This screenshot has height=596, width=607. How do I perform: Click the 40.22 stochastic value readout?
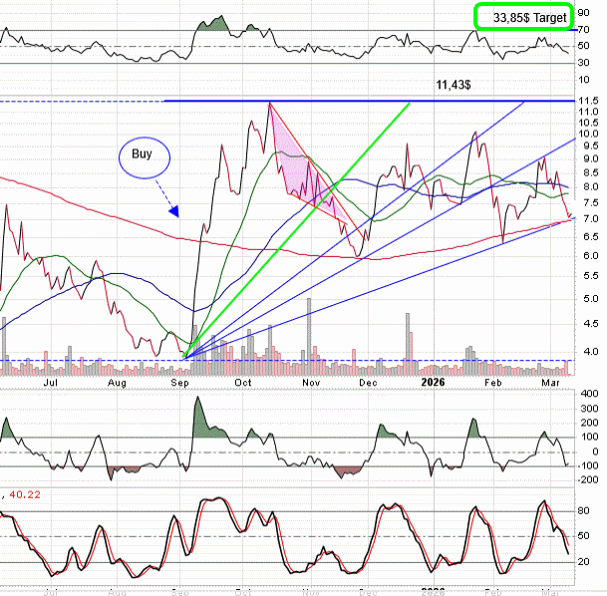[x=27, y=493]
